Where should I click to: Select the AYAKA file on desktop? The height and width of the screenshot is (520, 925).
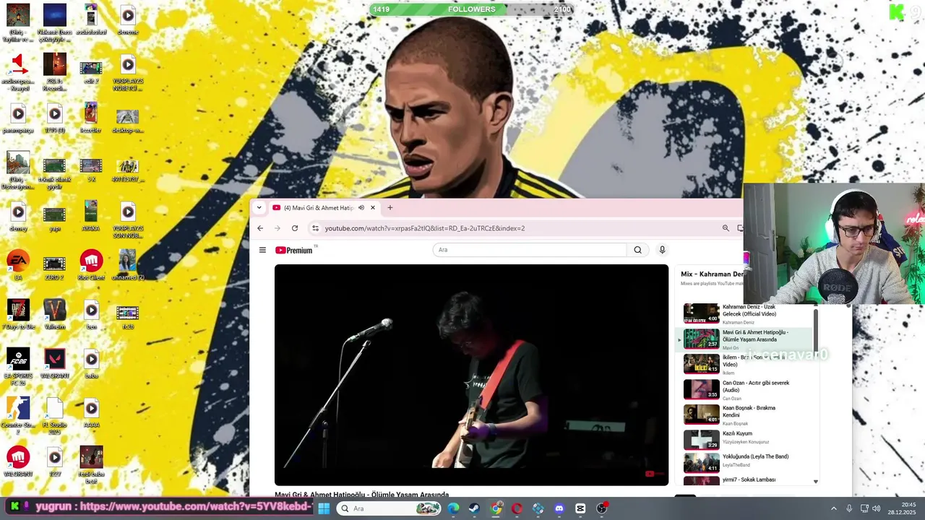91,216
